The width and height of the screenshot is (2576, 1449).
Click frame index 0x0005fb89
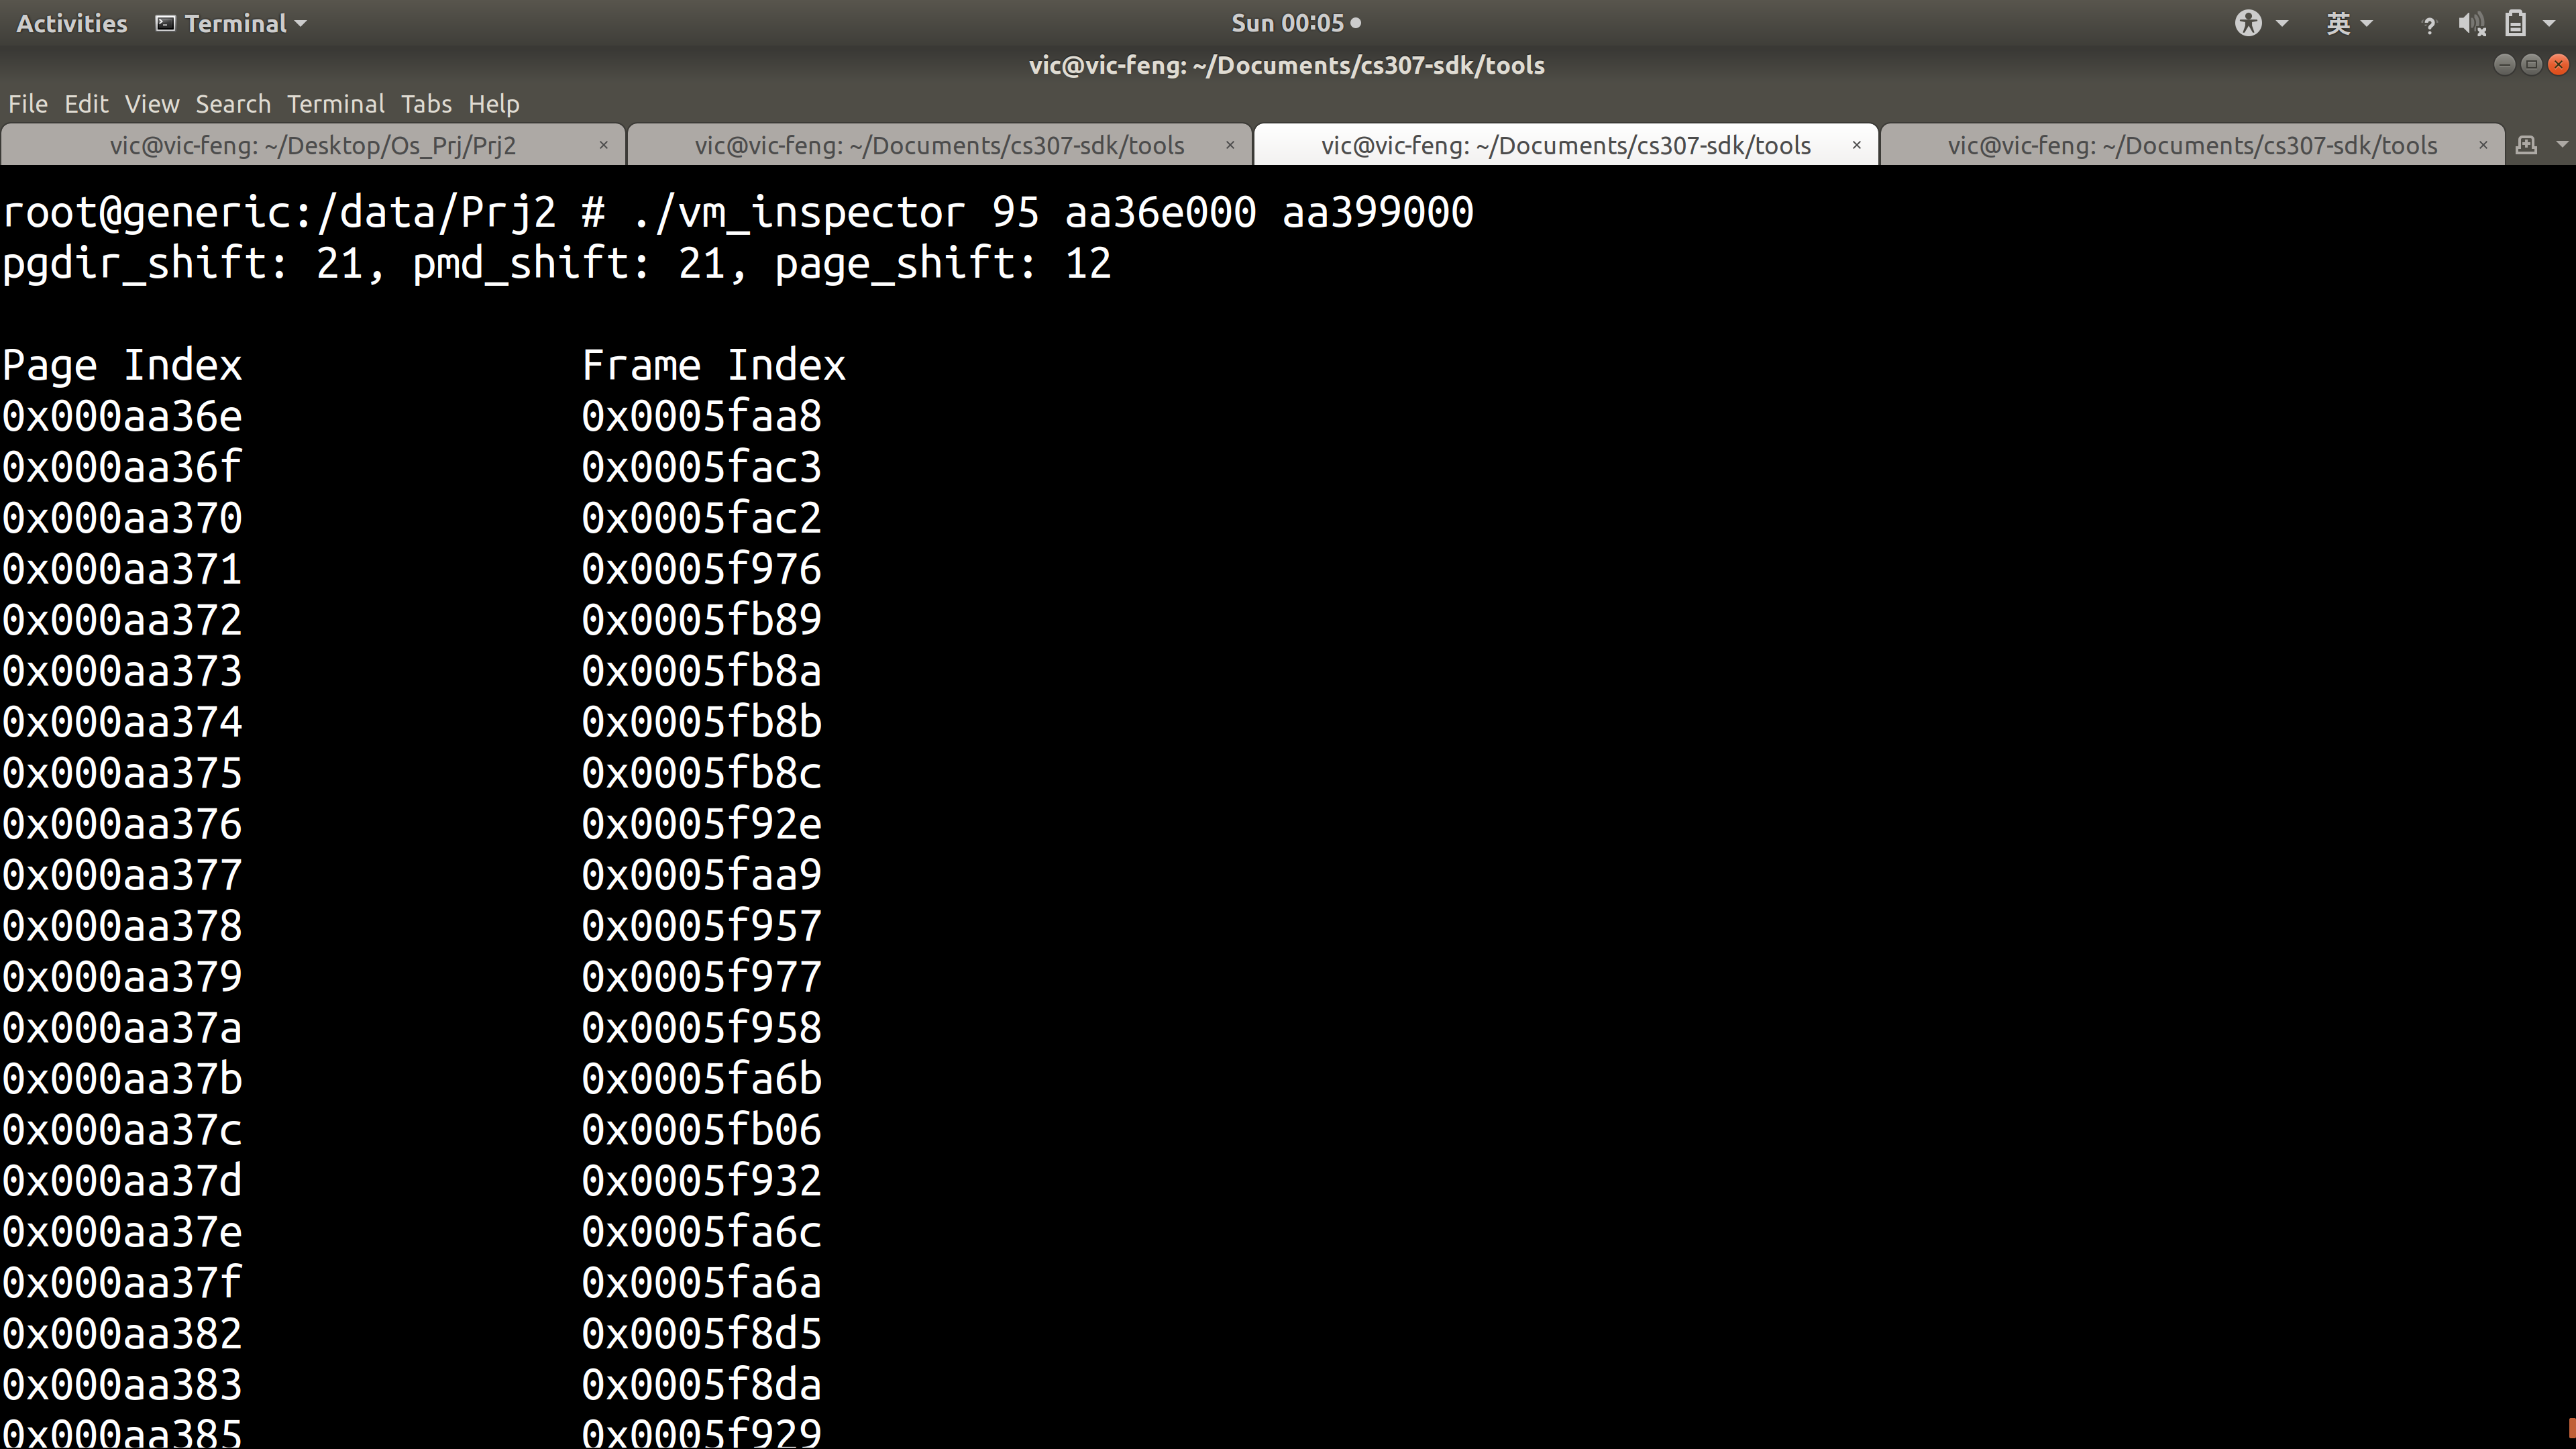point(702,620)
